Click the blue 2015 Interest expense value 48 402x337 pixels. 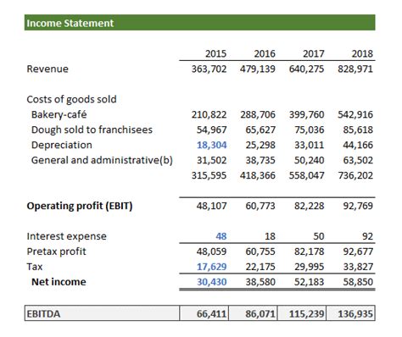[x=221, y=236]
